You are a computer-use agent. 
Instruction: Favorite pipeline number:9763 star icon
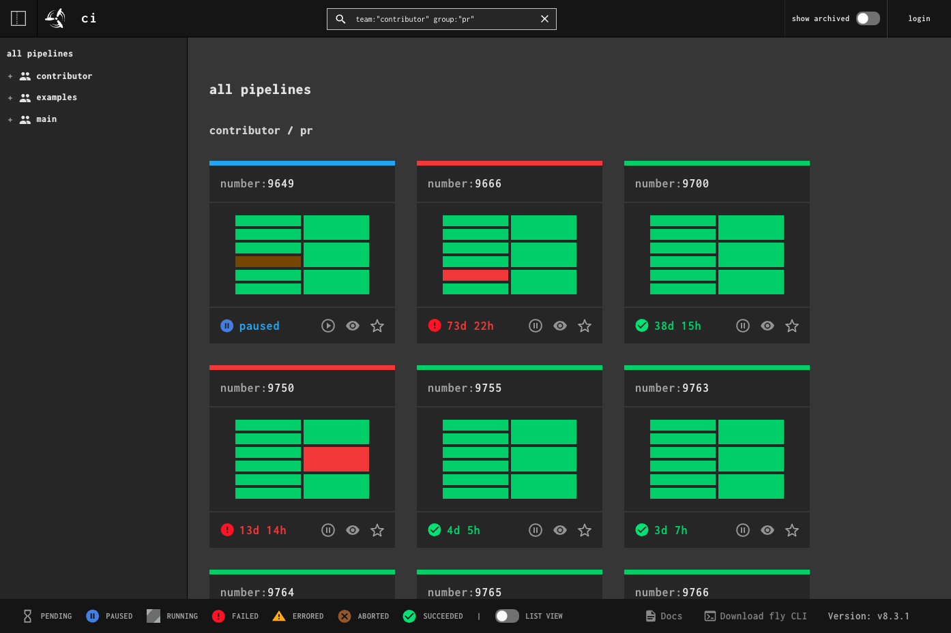pyautogui.click(x=792, y=530)
